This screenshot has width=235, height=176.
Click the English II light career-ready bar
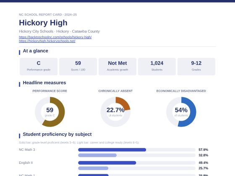(93, 168)
